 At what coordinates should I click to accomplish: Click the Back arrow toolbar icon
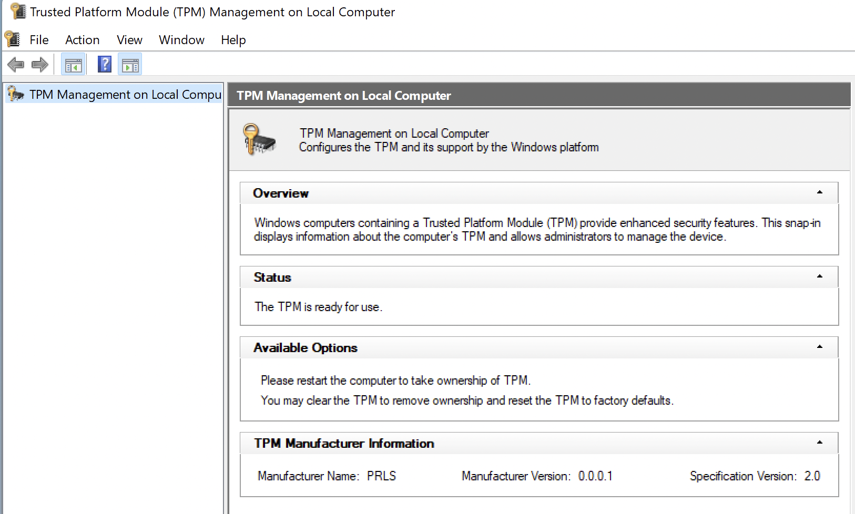[16, 65]
